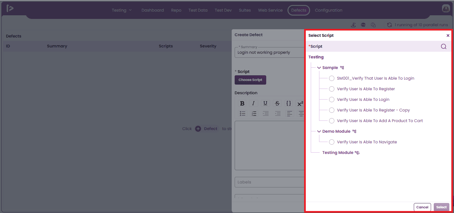Click the Scripts column header
Screen dimensions: 454x213
166,46
